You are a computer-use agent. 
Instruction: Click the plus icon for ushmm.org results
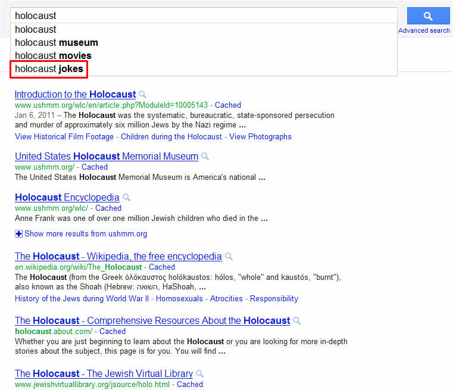coord(18,234)
